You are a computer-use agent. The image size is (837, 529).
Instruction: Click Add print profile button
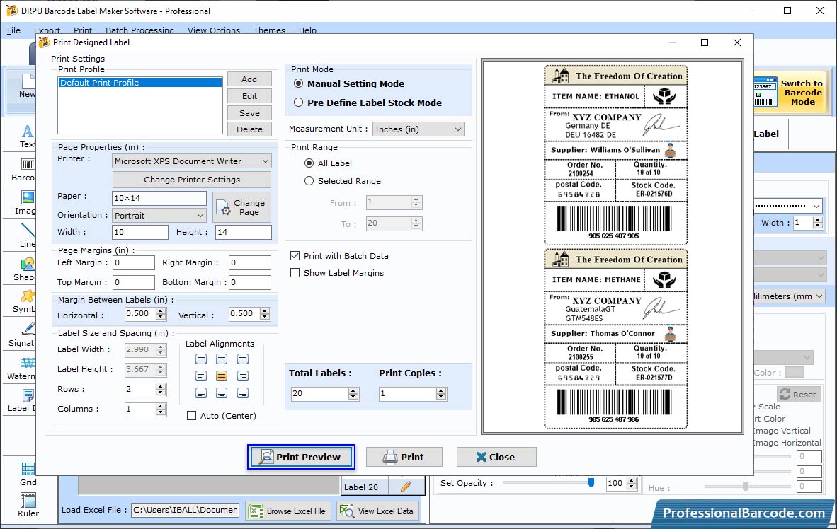tap(249, 79)
